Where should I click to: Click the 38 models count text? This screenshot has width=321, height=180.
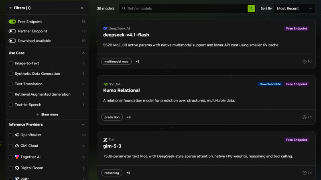click(106, 8)
